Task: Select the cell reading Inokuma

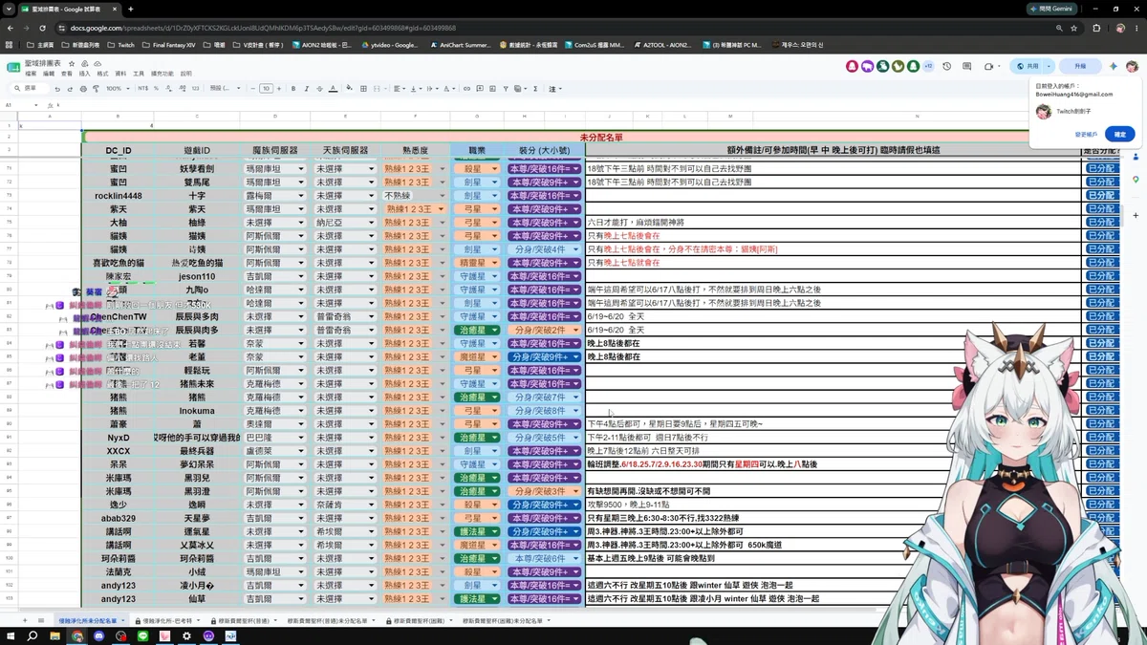Action: point(197,411)
